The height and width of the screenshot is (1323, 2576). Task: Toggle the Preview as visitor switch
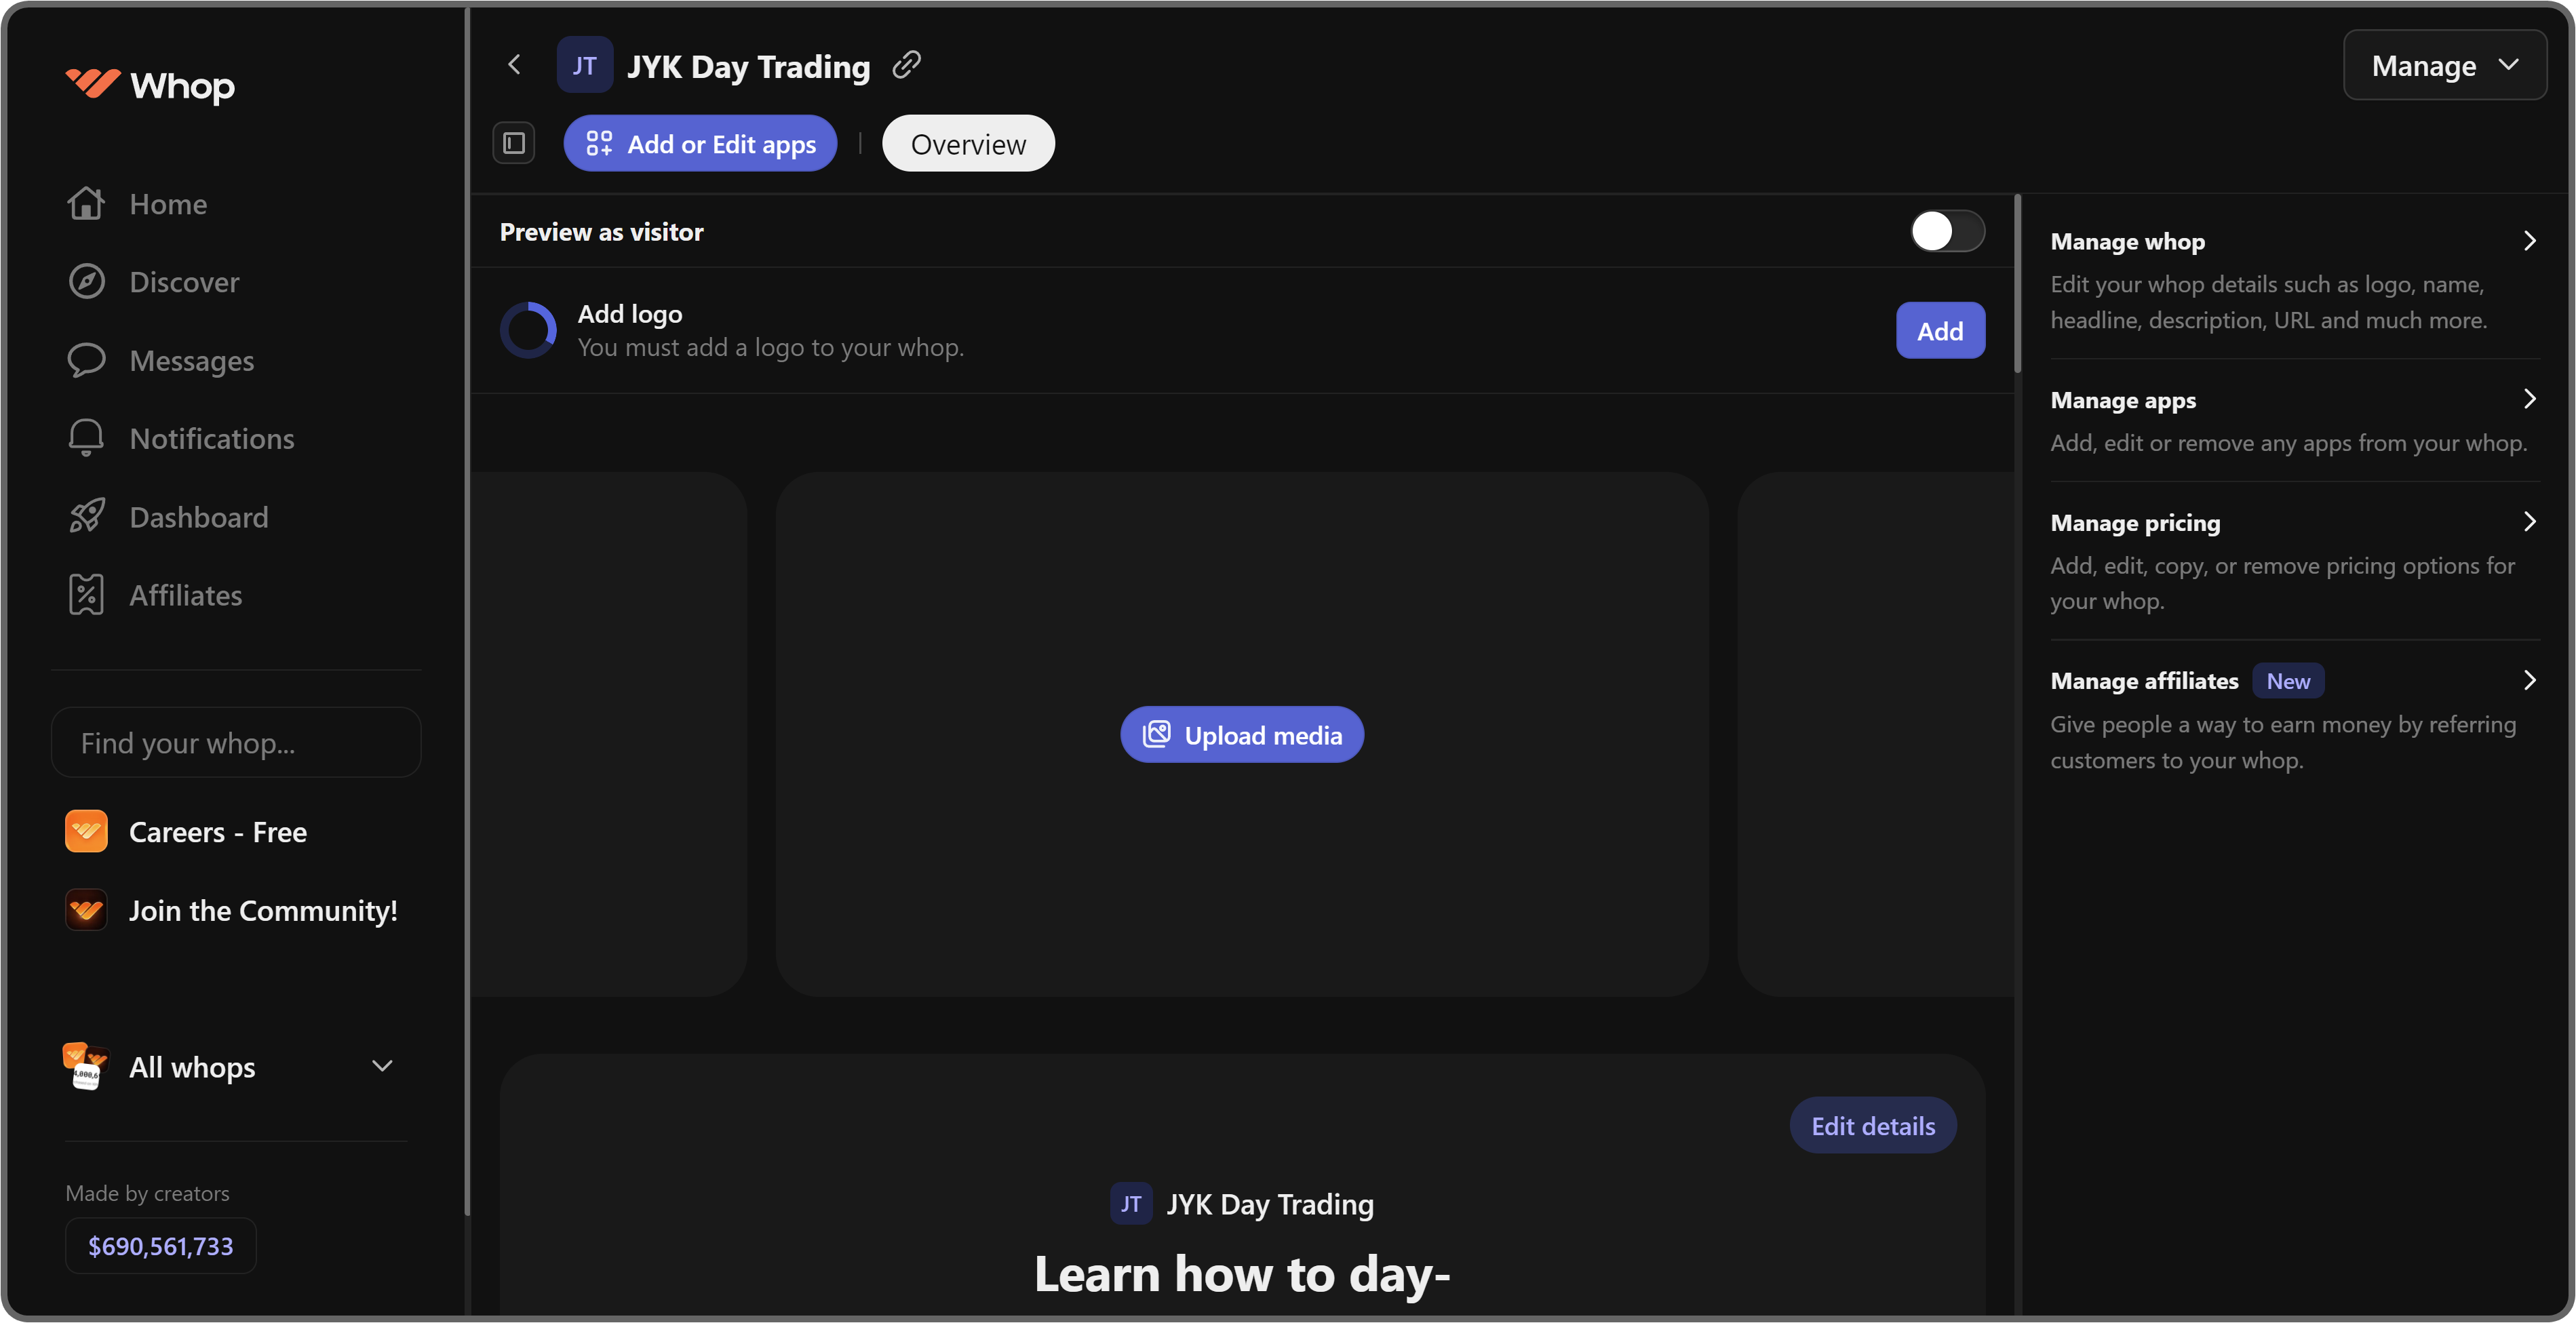click(1946, 231)
